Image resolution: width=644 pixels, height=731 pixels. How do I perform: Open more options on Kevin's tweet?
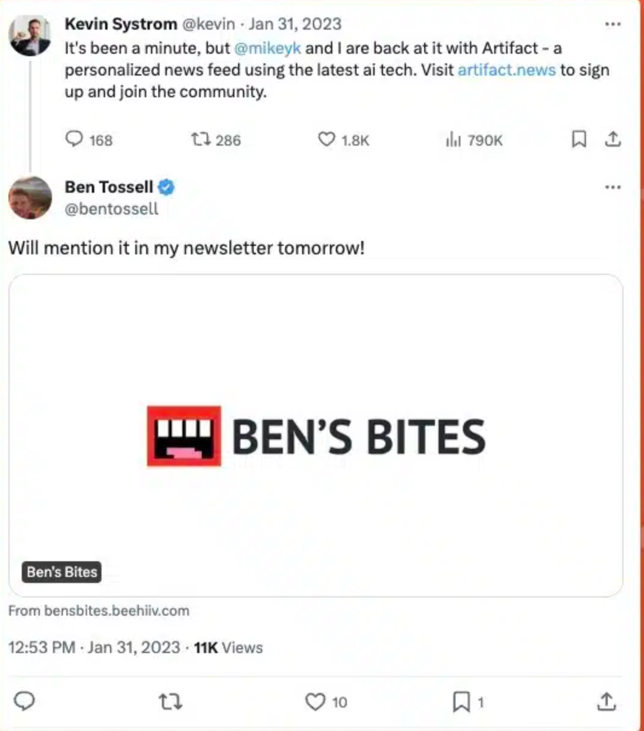(613, 24)
